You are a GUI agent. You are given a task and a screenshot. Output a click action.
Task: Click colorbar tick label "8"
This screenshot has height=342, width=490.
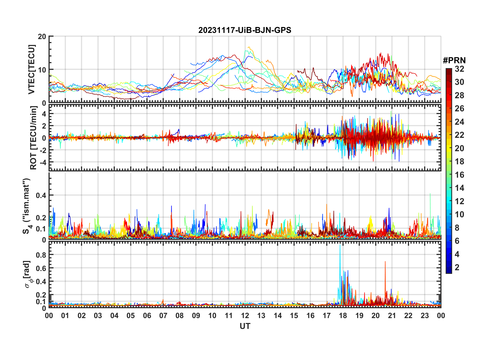tap(457, 228)
